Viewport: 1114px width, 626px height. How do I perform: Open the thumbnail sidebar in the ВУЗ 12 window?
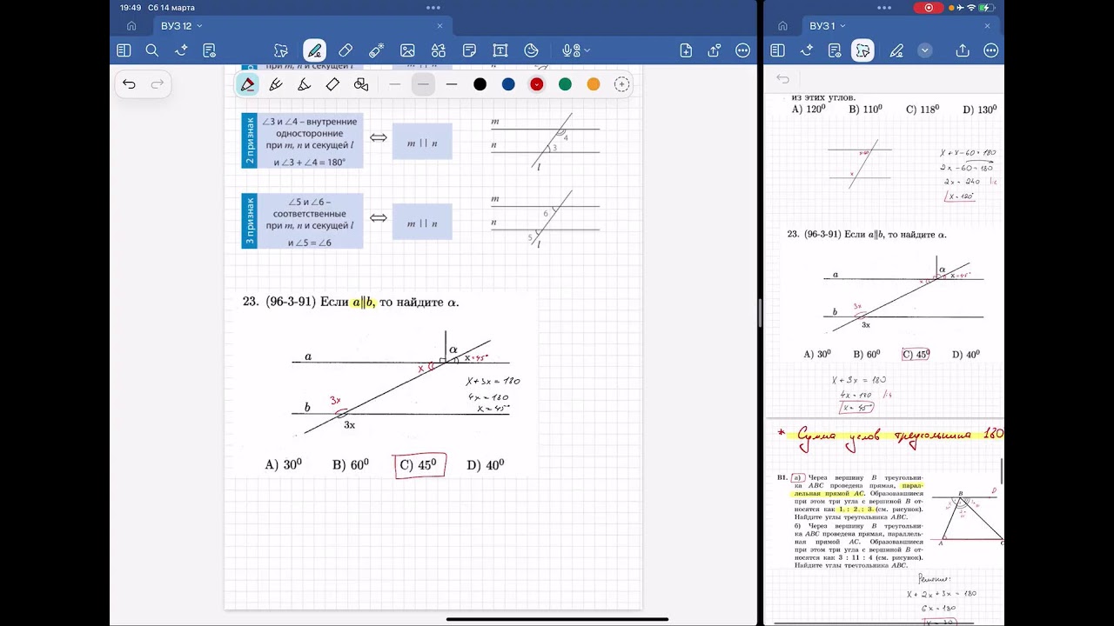click(124, 50)
